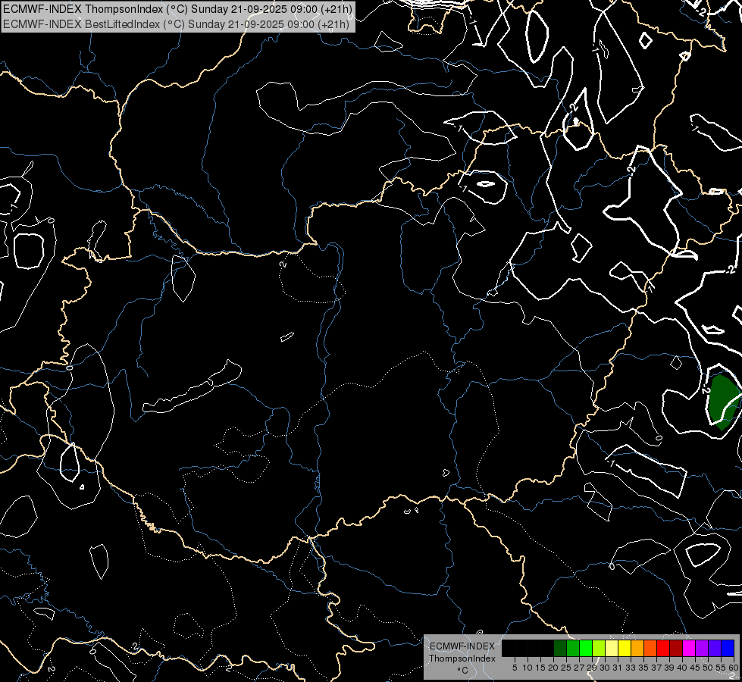Select the green 25–27 legend swatch
742x682 pixels.
coord(573,648)
